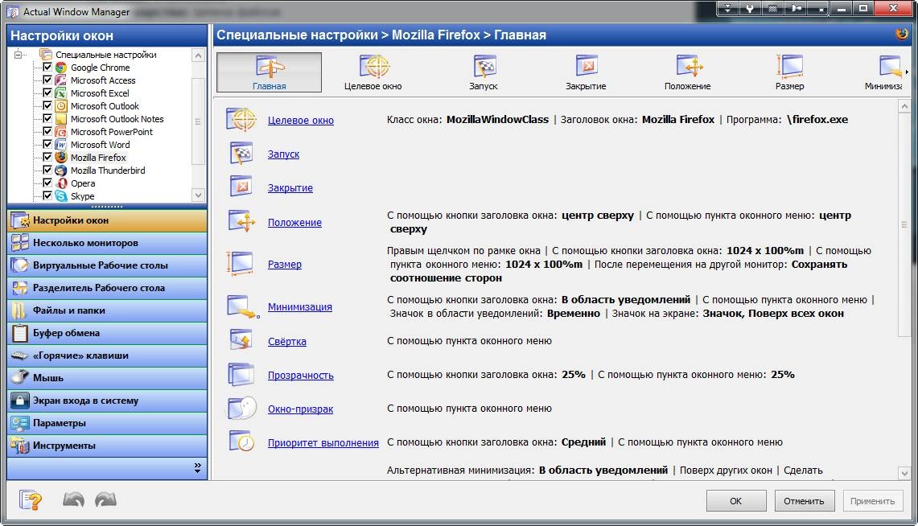Viewport: 918px width, 526px height.
Task: Click the ghost icon beside Окно-призрак
Action: pyautogui.click(x=242, y=408)
